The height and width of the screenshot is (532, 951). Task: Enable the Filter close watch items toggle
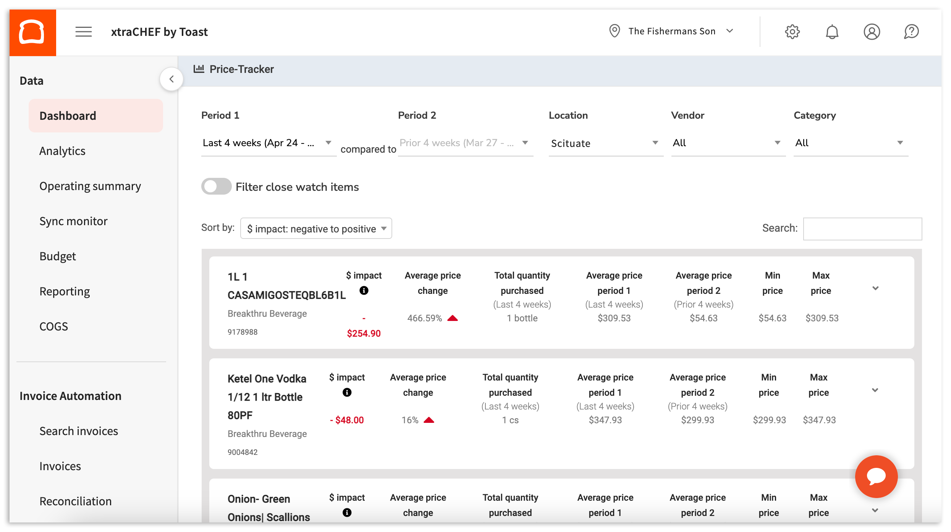tap(216, 187)
